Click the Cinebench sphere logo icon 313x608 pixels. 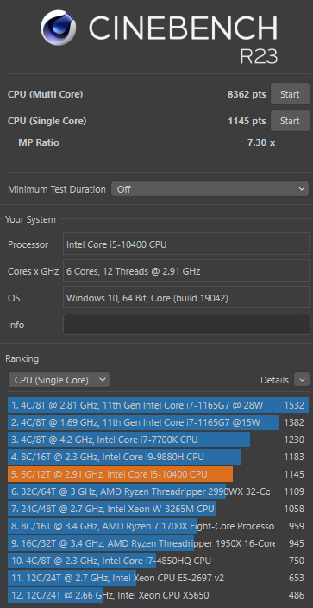click(x=58, y=28)
